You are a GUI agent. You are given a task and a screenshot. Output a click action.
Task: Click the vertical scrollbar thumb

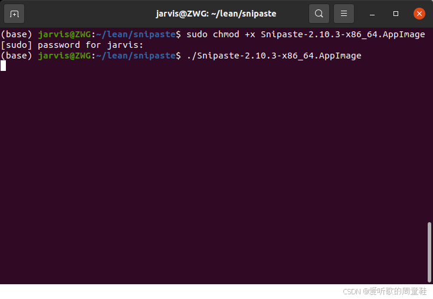tap(429, 252)
